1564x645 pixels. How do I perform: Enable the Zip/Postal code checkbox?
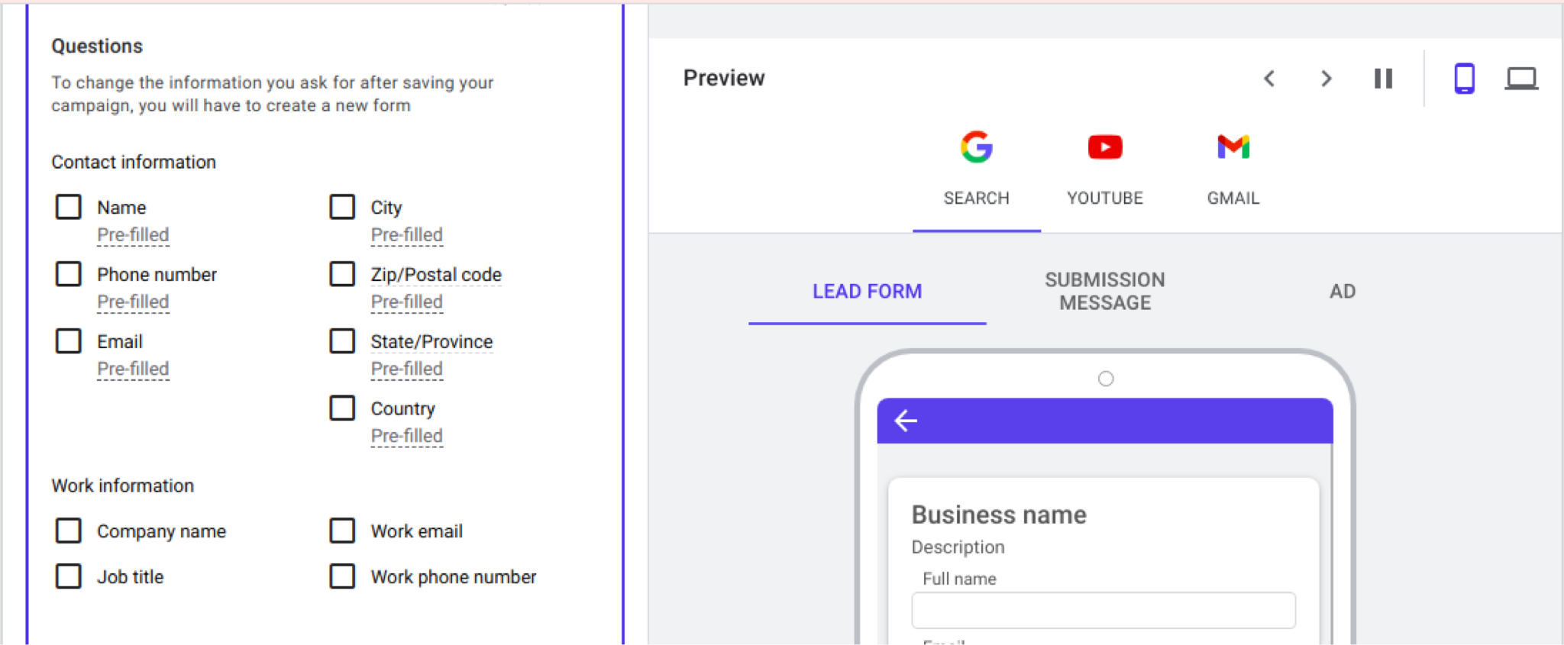click(x=342, y=274)
